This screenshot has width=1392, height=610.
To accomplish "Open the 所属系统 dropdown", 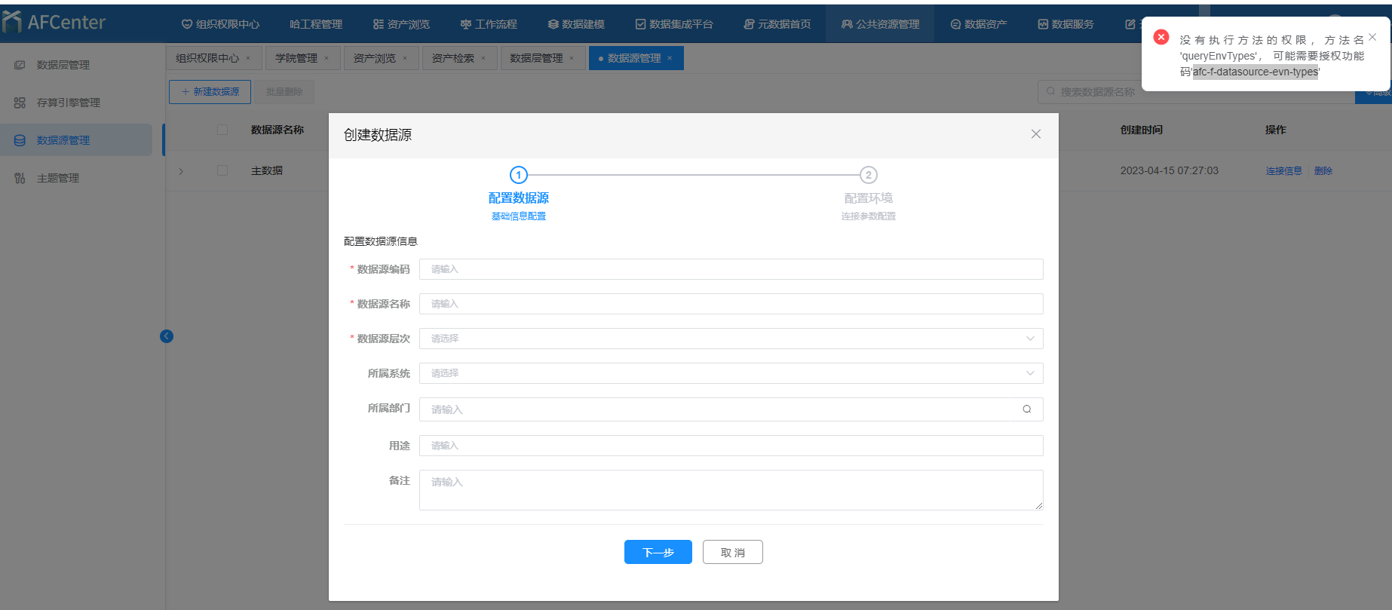I will (x=731, y=373).
